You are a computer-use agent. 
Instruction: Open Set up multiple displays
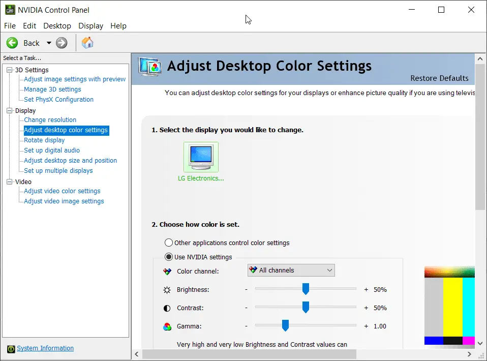pyautogui.click(x=58, y=171)
